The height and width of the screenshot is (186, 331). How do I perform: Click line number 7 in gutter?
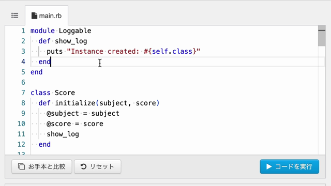[23, 93]
